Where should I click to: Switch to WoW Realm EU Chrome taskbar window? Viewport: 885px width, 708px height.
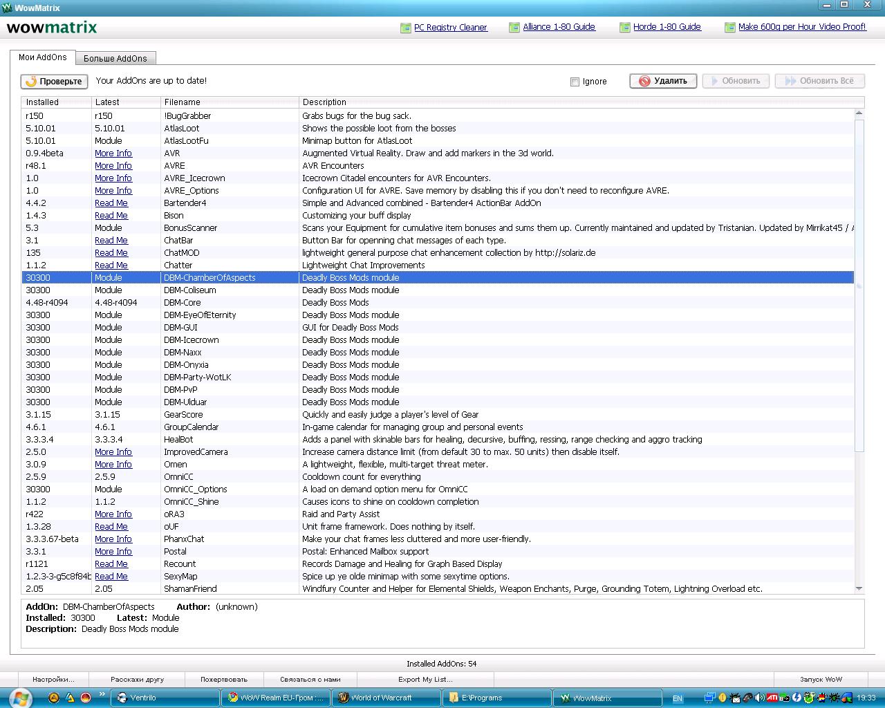[x=275, y=698]
